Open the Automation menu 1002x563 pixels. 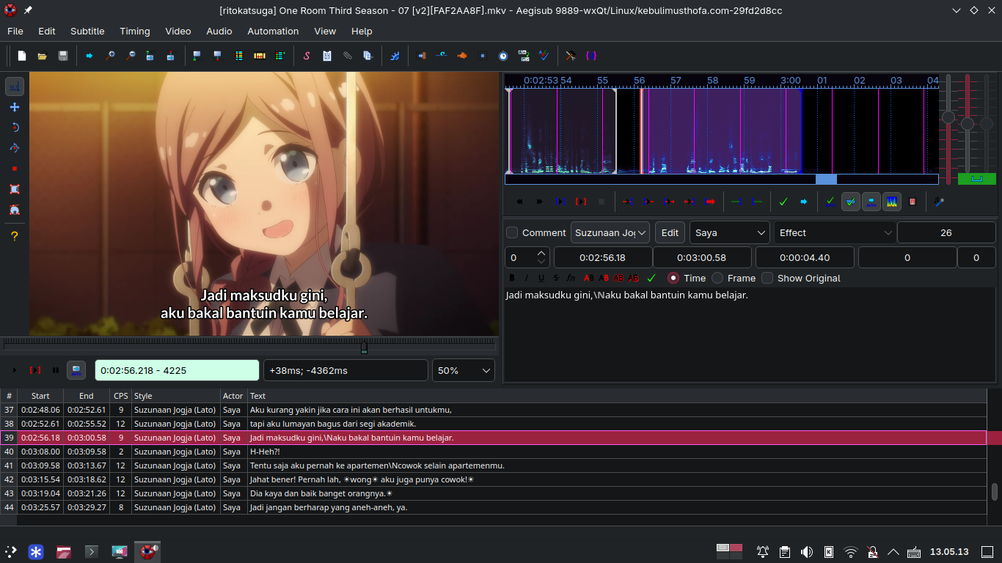pos(273,31)
